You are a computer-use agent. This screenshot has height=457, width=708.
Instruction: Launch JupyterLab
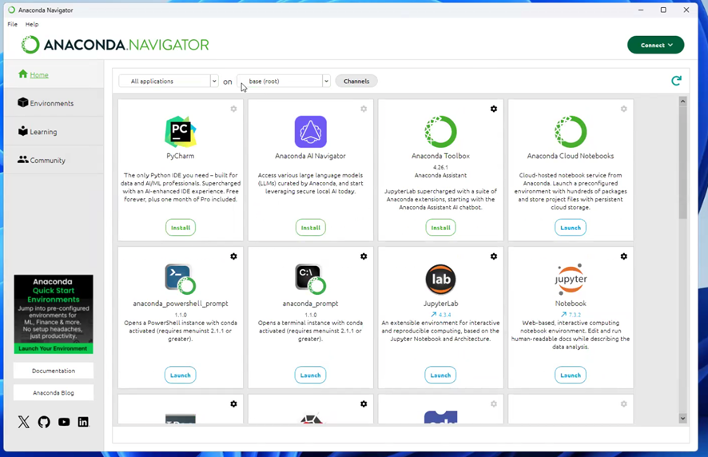440,375
